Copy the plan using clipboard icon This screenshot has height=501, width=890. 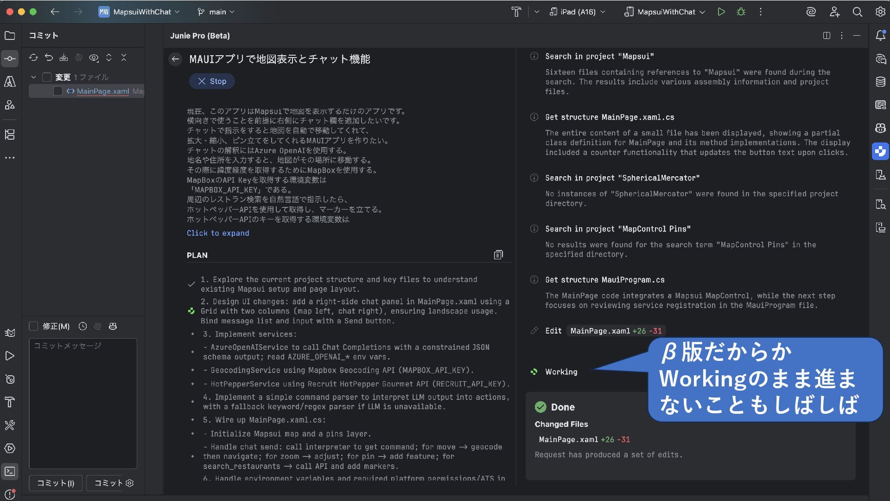pos(498,255)
